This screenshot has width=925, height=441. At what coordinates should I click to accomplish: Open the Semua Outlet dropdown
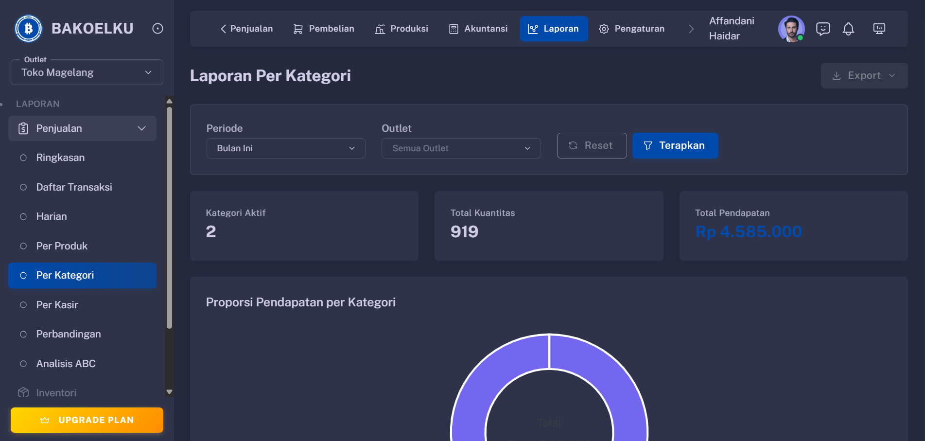pos(460,148)
